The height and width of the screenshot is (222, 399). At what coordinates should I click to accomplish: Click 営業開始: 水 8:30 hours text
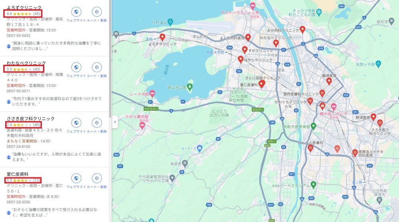[x=43, y=196]
